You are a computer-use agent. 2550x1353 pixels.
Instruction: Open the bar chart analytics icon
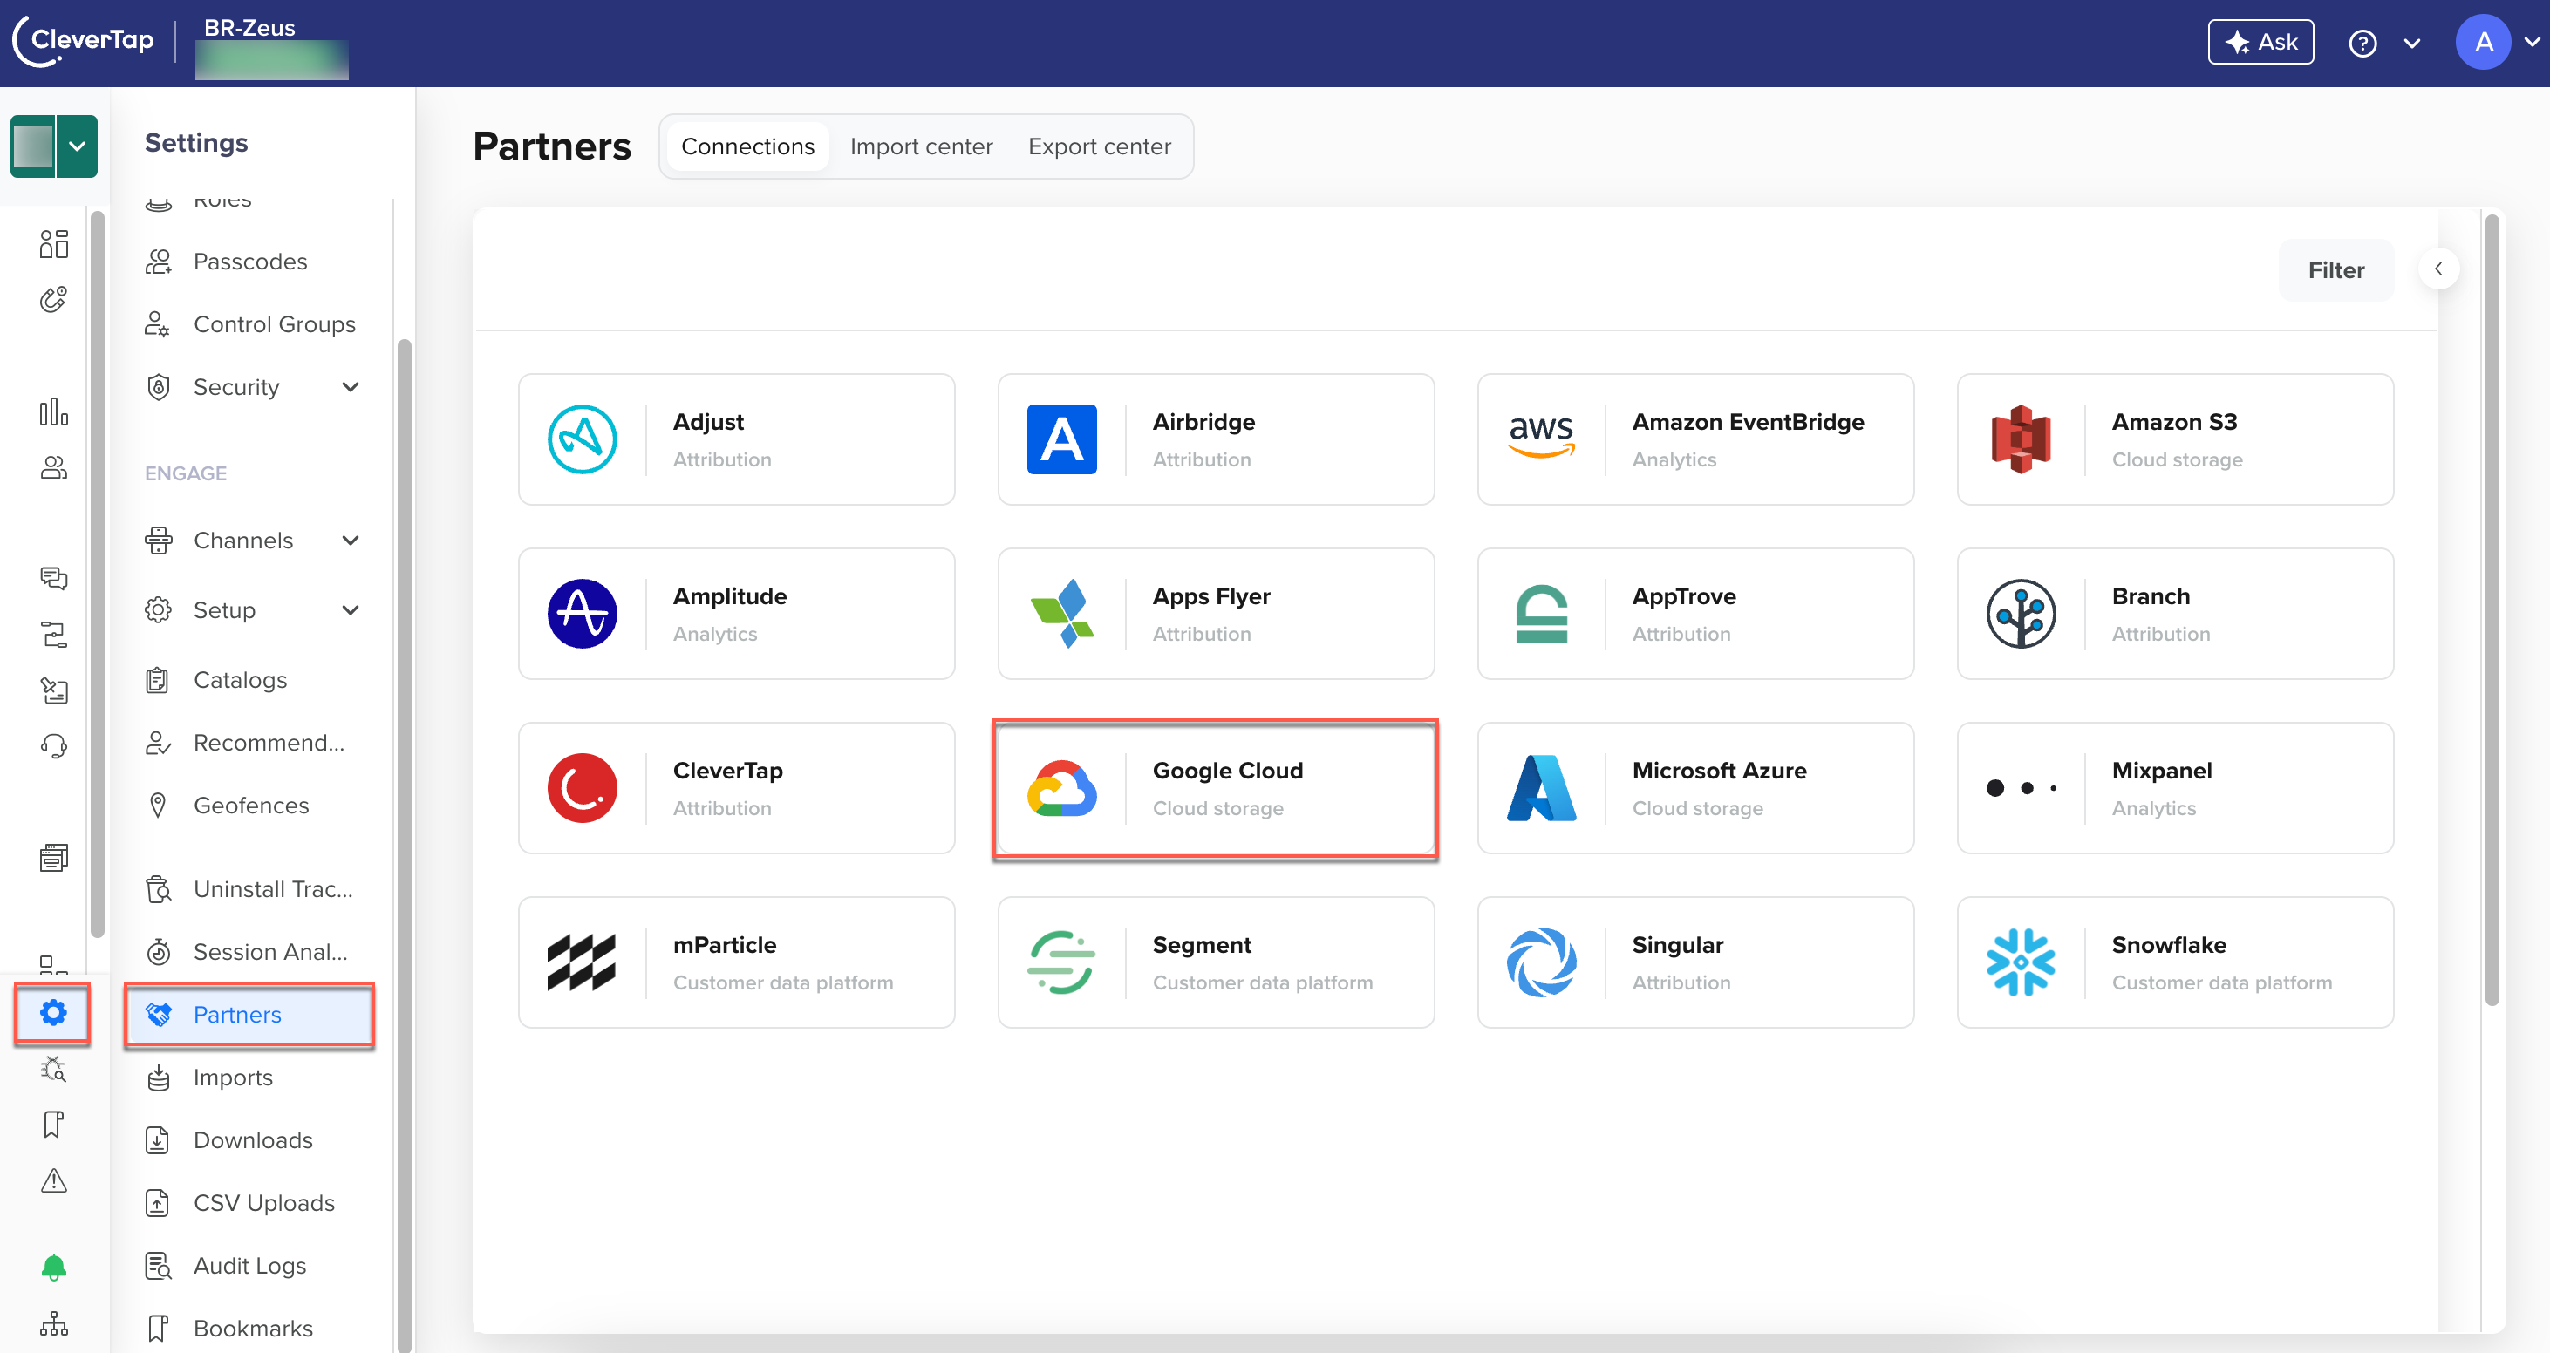(53, 411)
